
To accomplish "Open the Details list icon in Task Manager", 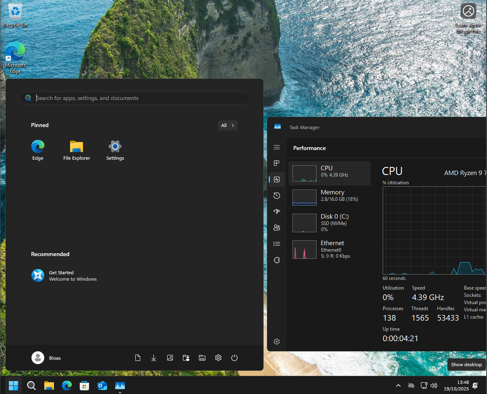I will point(276,244).
